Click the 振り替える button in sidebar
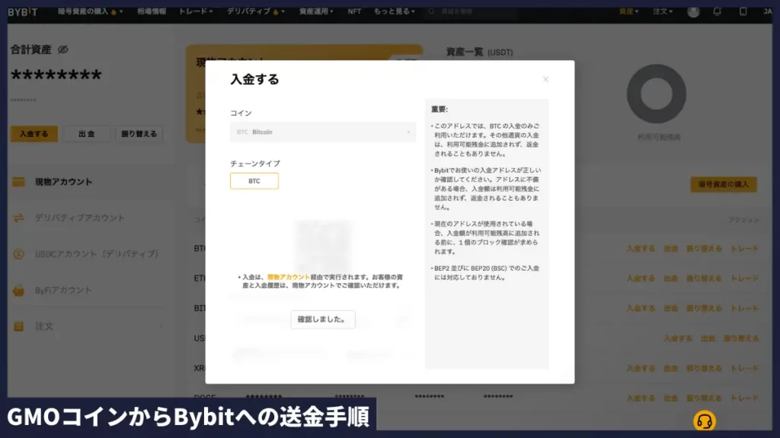 (x=139, y=134)
